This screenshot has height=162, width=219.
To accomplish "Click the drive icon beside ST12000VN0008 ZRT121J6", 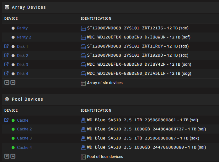I will 83,28.
